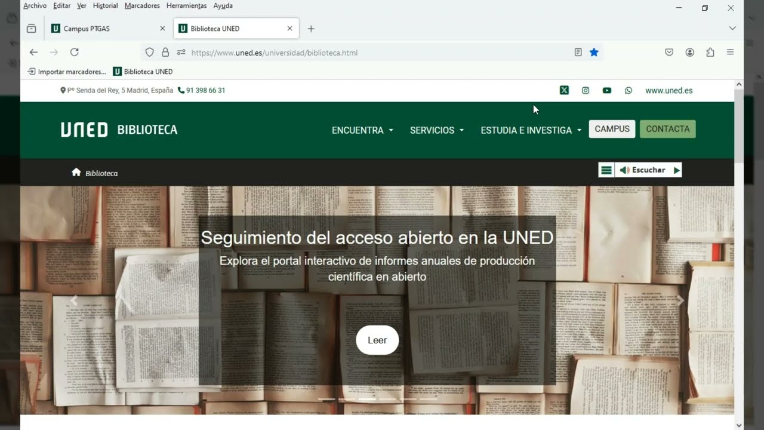List all tabs dropdown arrow

pos(732,29)
